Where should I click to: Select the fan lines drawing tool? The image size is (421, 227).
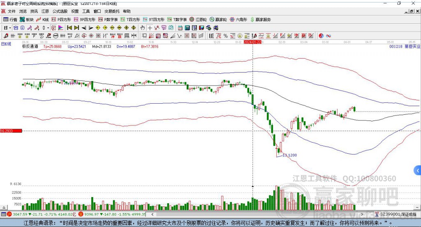pyautogui.click(x=151, y=36)
